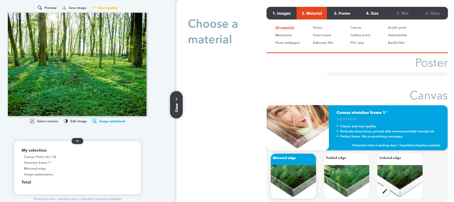Select the Folded edge option
This screenshot has width=454, height=202.
(x=347, y=176)
